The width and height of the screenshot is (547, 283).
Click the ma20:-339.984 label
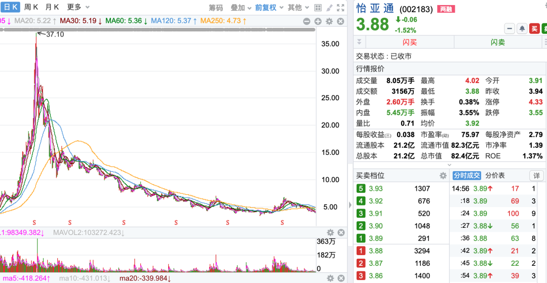pos(145,278)
